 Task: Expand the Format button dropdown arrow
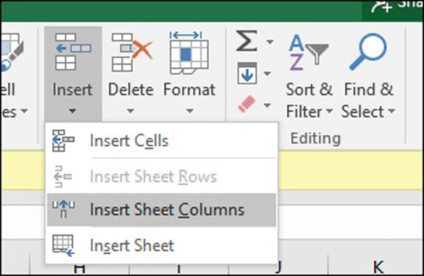[x=190, y=111]
